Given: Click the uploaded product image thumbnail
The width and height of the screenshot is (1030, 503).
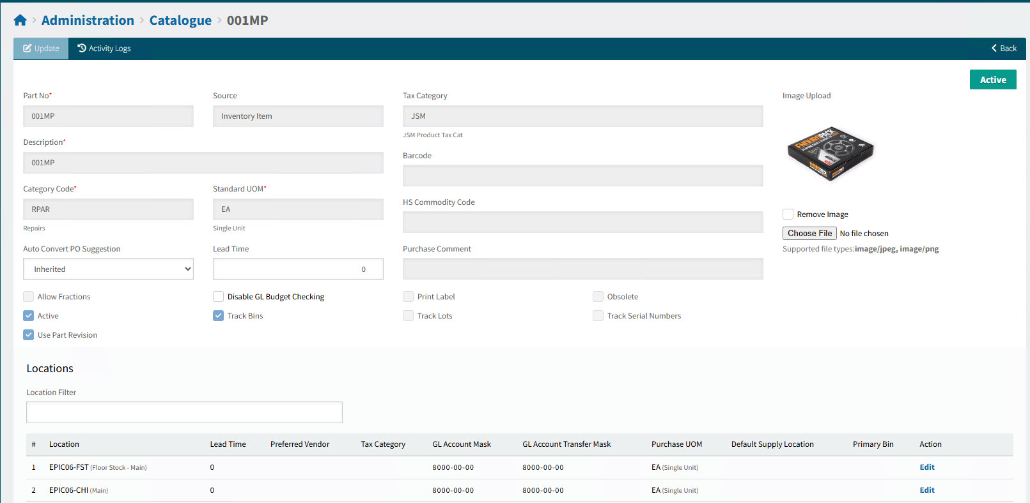Looking at the screenshot, I should (x=830, y=153).
